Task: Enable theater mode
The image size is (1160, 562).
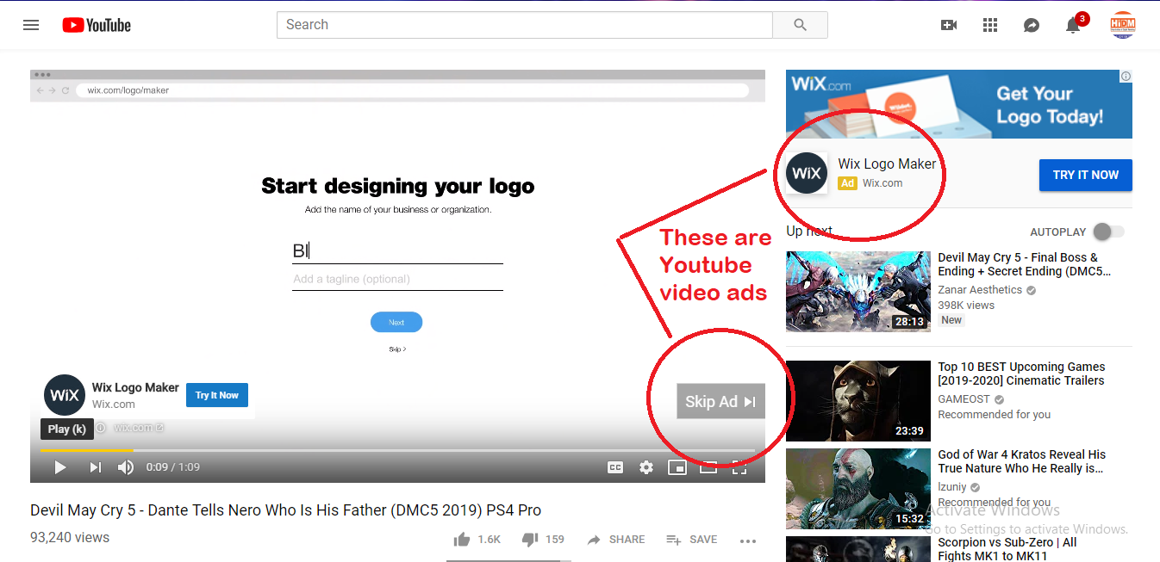Action: 708,467
